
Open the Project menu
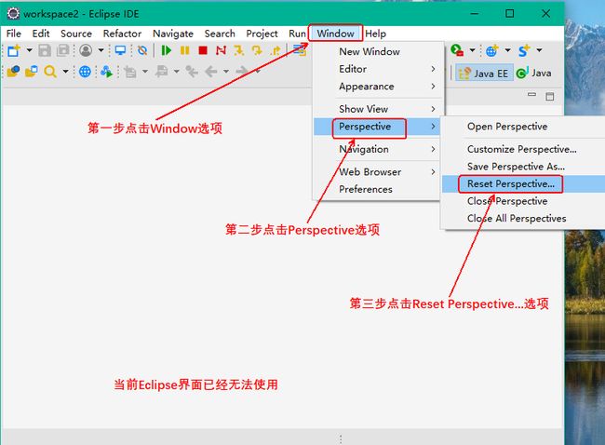262,34
